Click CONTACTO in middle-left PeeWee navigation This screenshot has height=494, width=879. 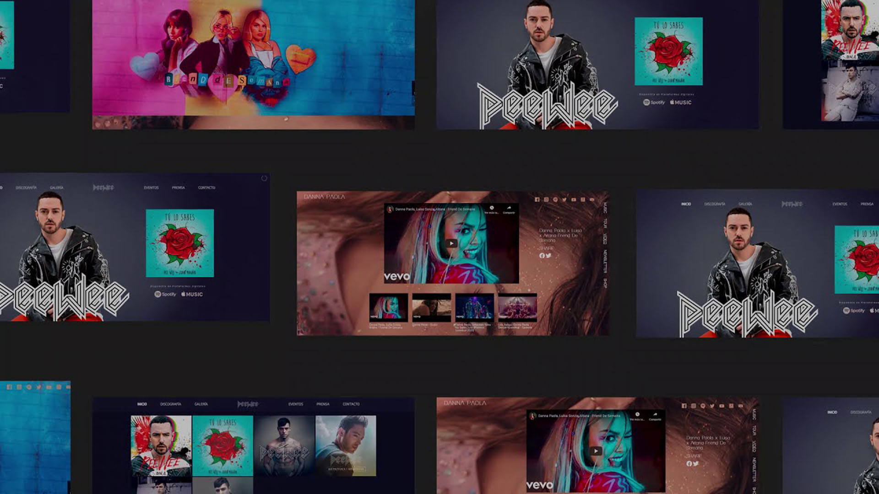coord(206,188)
